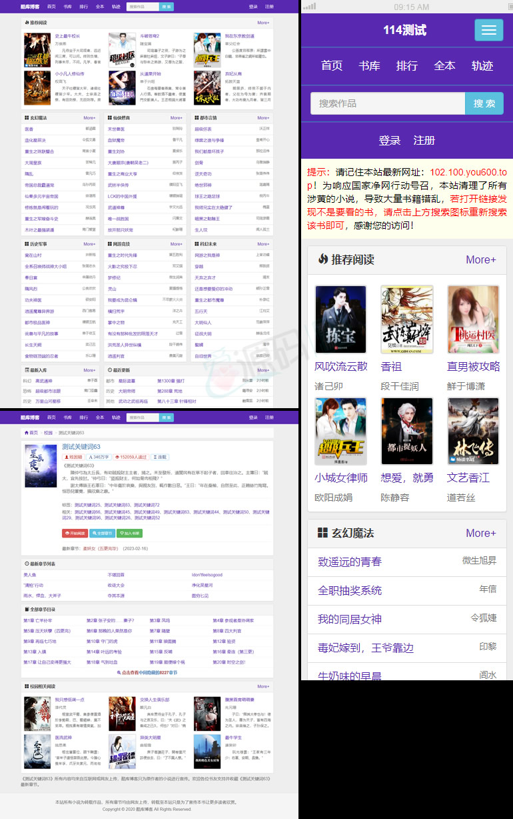Click the home icon in the breadcrumb

(26, 433)
